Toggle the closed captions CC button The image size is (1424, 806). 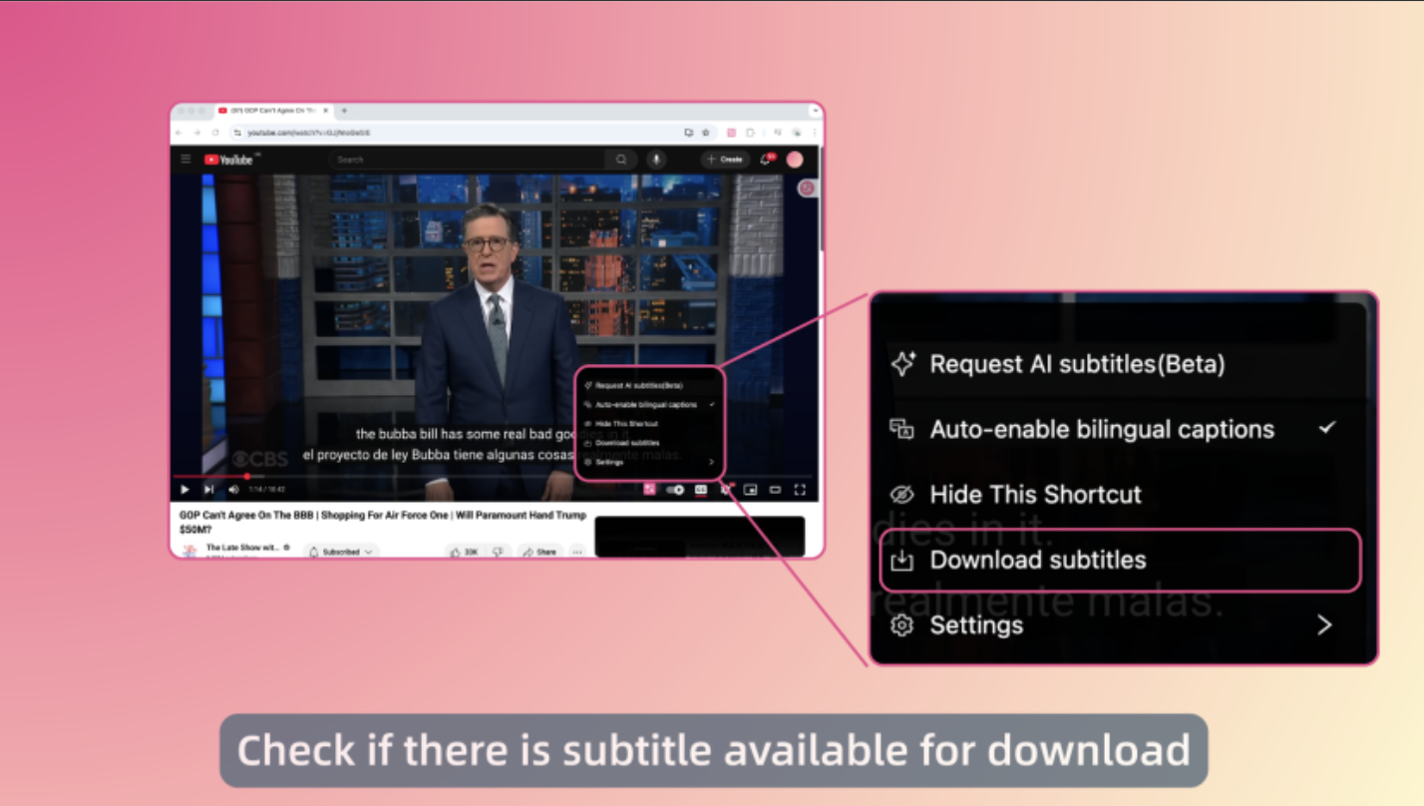pyautogui.click(x=701, y=490)
